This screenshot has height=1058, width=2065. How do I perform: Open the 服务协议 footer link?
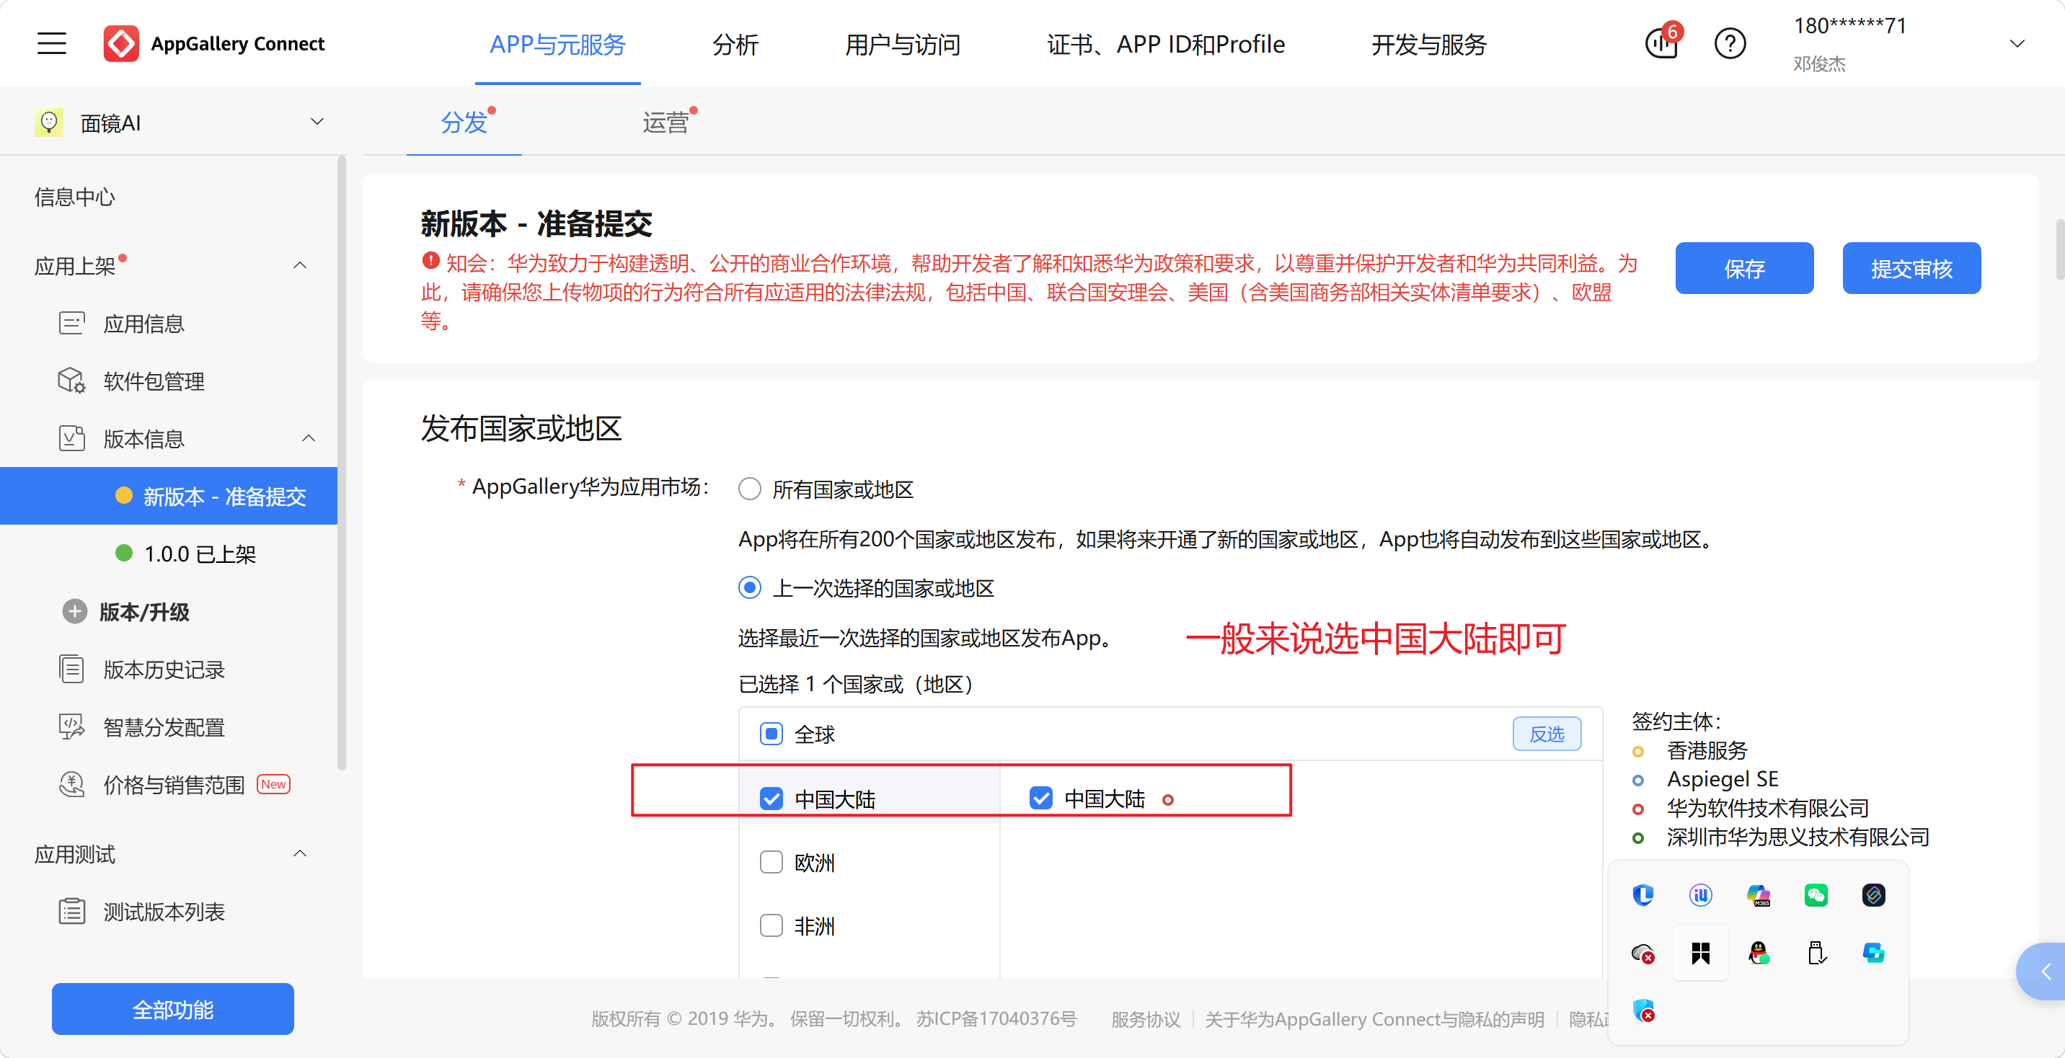1146,1019
